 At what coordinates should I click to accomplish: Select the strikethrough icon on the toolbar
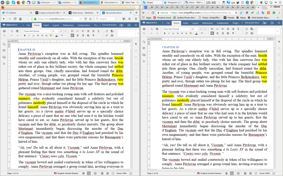37,35
